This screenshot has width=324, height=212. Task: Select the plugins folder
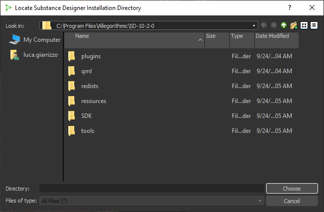click(91, 56)
